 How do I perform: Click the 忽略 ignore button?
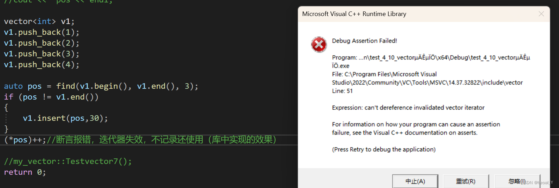(517, 181)
